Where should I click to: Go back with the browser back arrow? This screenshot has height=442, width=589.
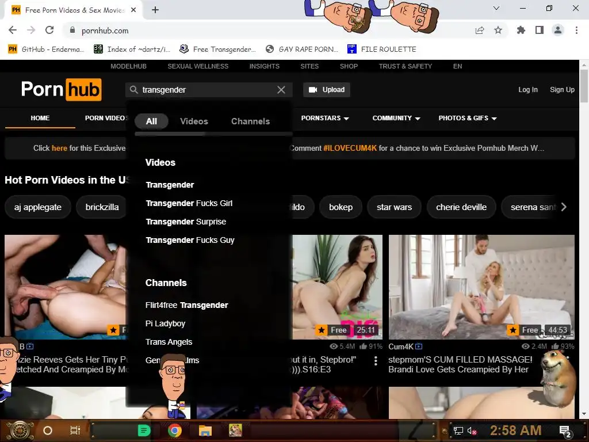coord(13,30)
